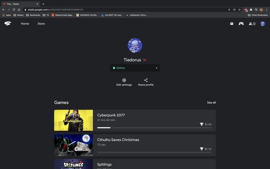This screenshot has height=169, width=270.
Task: Open the Mieten bookmarks folder
Action: point(19,15)
